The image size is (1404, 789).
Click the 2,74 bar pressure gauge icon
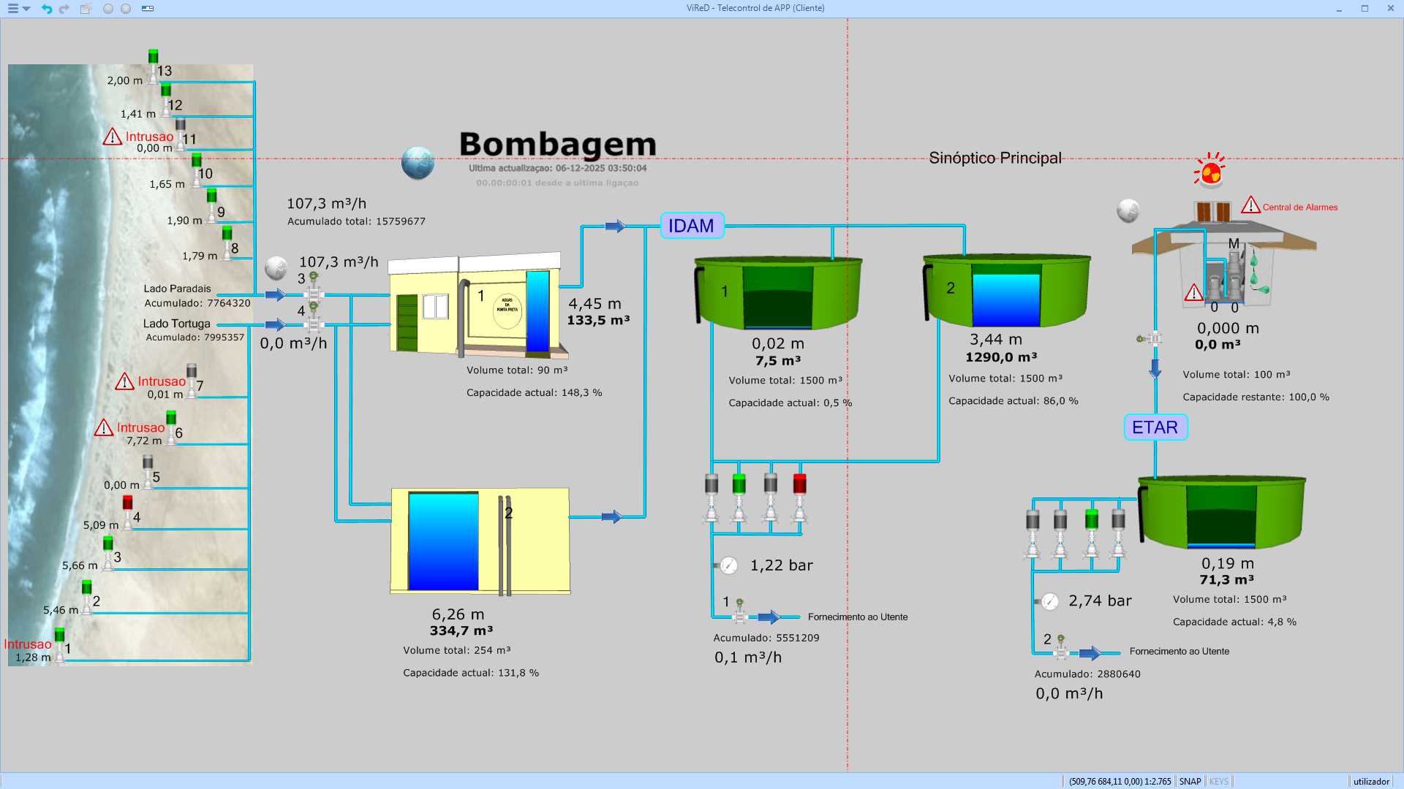(x=1049, y=601)
